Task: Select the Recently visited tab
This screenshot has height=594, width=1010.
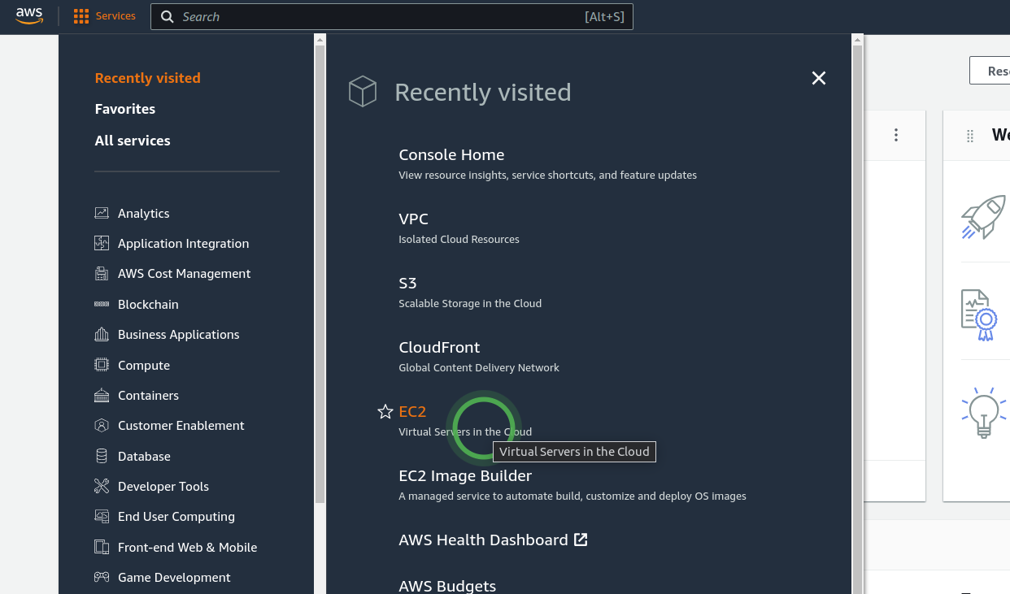Action: (147, 78)
